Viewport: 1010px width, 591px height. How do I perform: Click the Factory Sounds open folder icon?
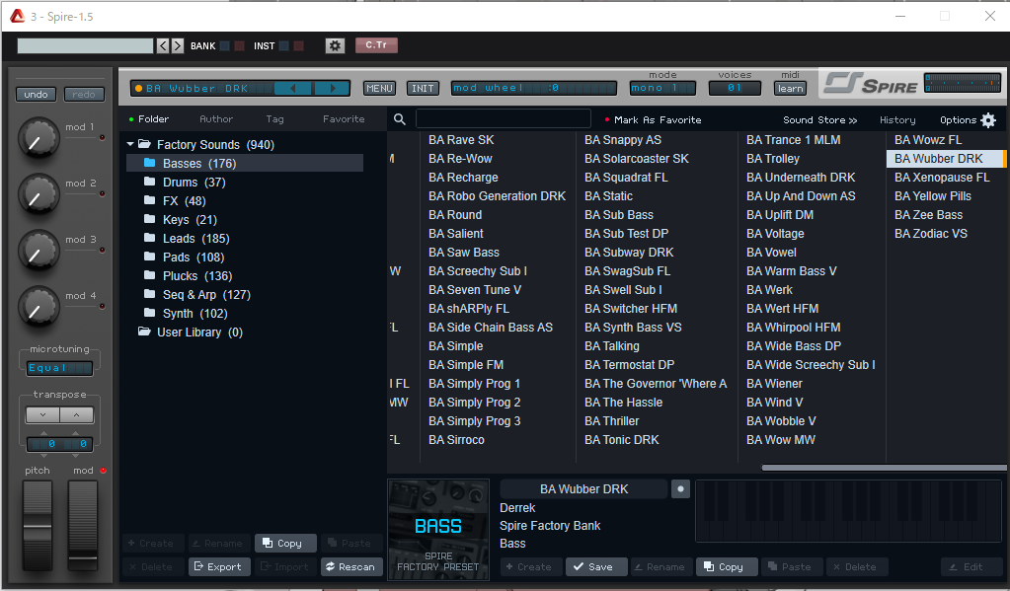tap(144, 144)
